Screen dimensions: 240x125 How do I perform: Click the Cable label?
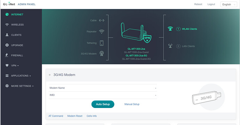93,20
